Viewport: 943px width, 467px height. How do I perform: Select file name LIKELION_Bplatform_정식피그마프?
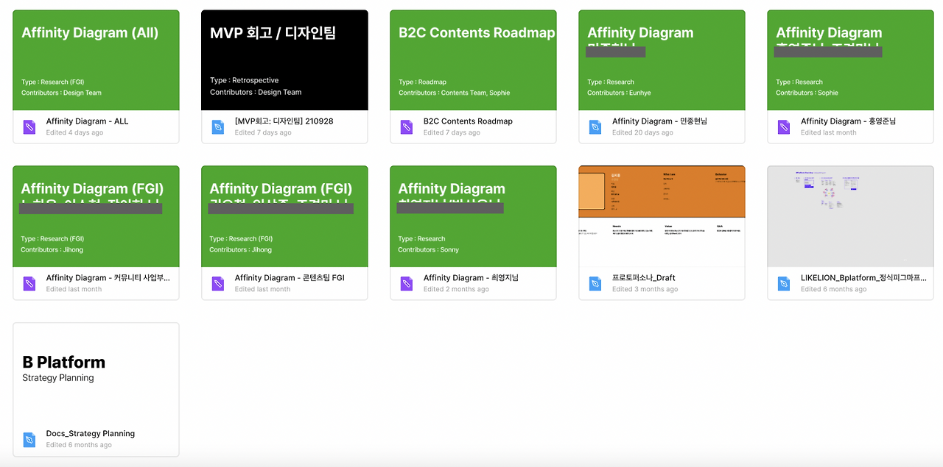tap(863, 278)
